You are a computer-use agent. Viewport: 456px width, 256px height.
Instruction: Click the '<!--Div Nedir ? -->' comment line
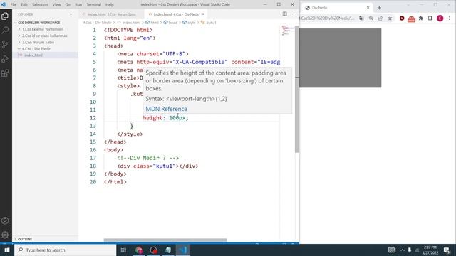tap(147, 158)
